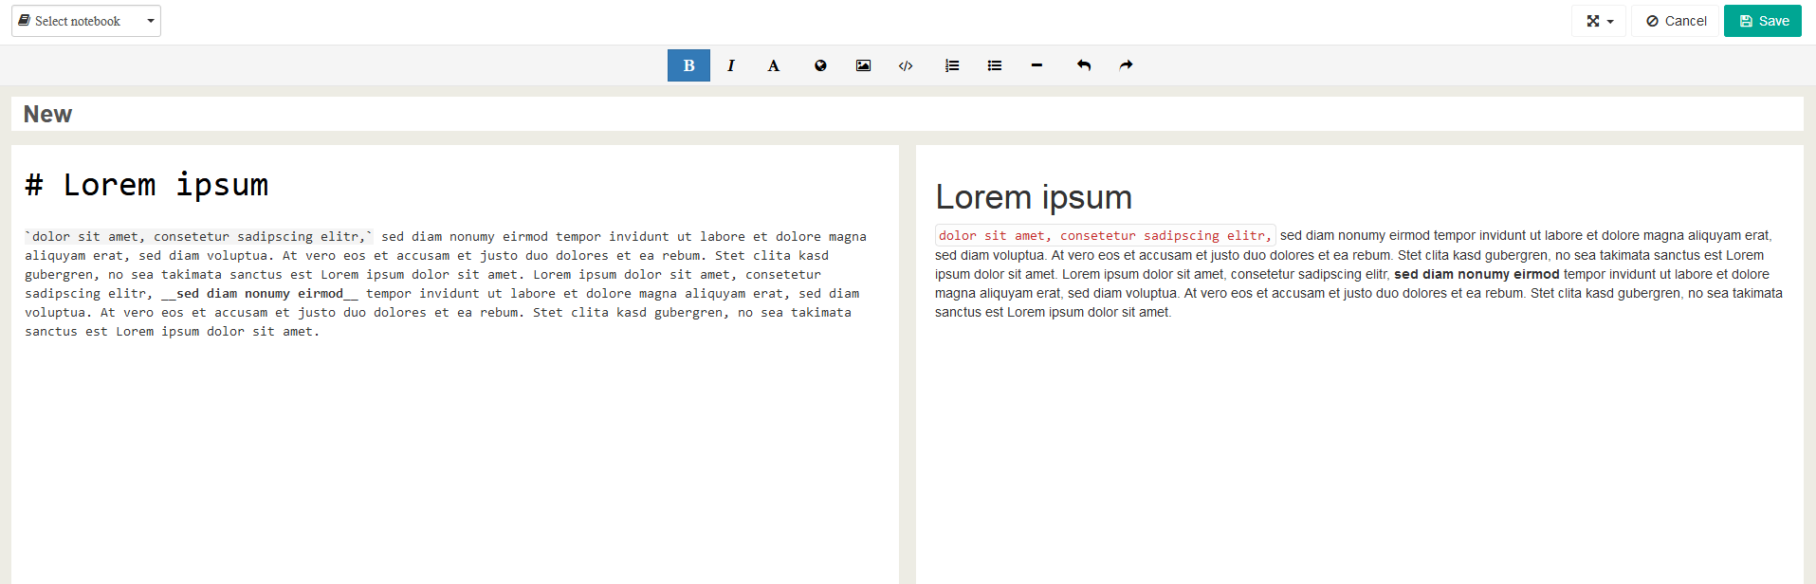
Task: Create a bulleted list
Action: point(994,65)
